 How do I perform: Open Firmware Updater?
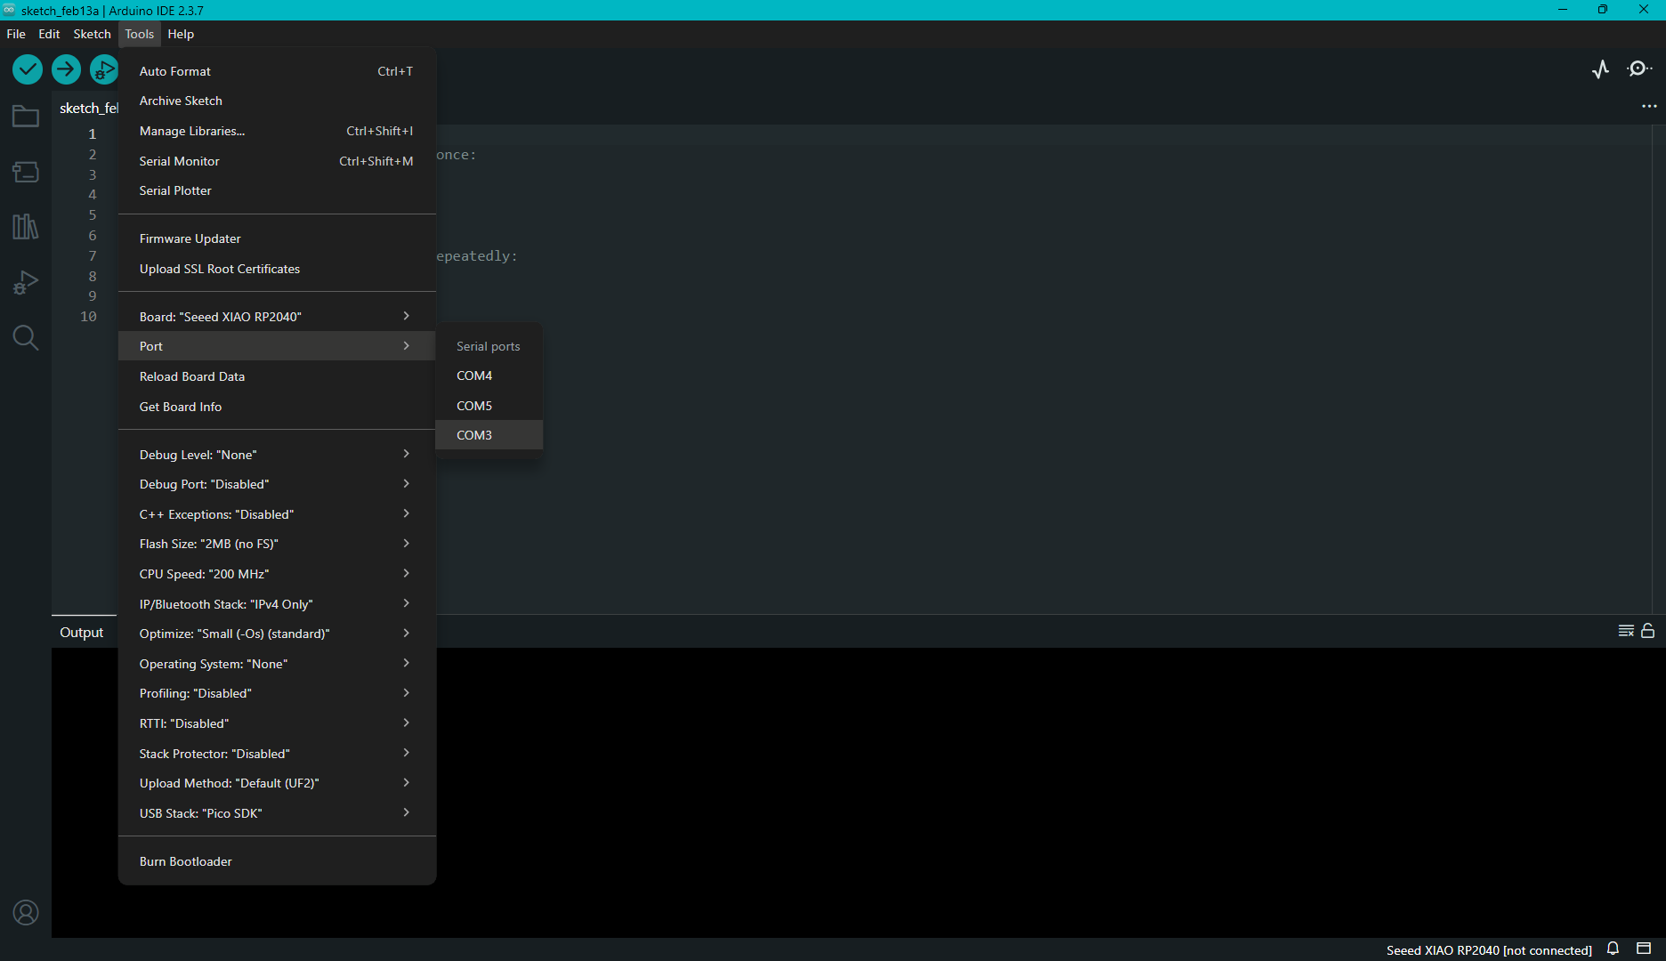pos(277,238)
